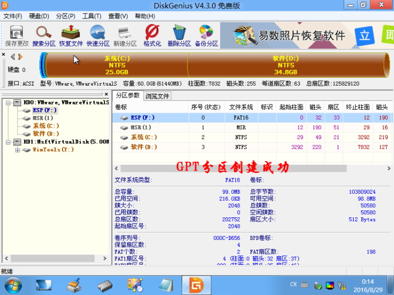Viewport: 394px width, 295px height.
Task: Select WinTools (Y:) in the disk tree
Action: 53,150
